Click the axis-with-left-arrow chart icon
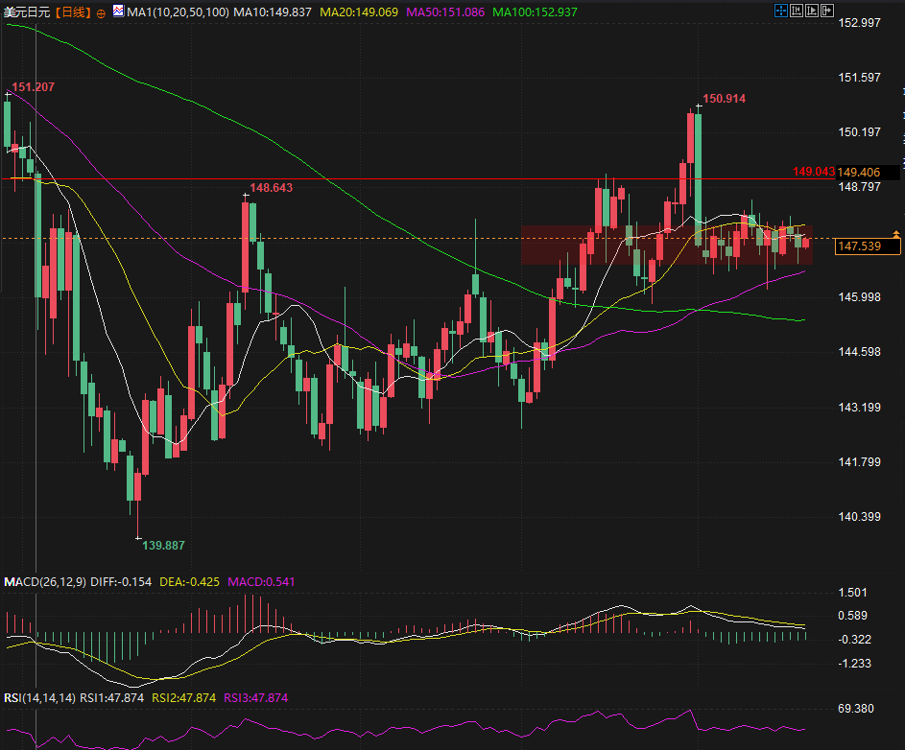The width and height of the screenshot is (905, 750). point(796,11)
